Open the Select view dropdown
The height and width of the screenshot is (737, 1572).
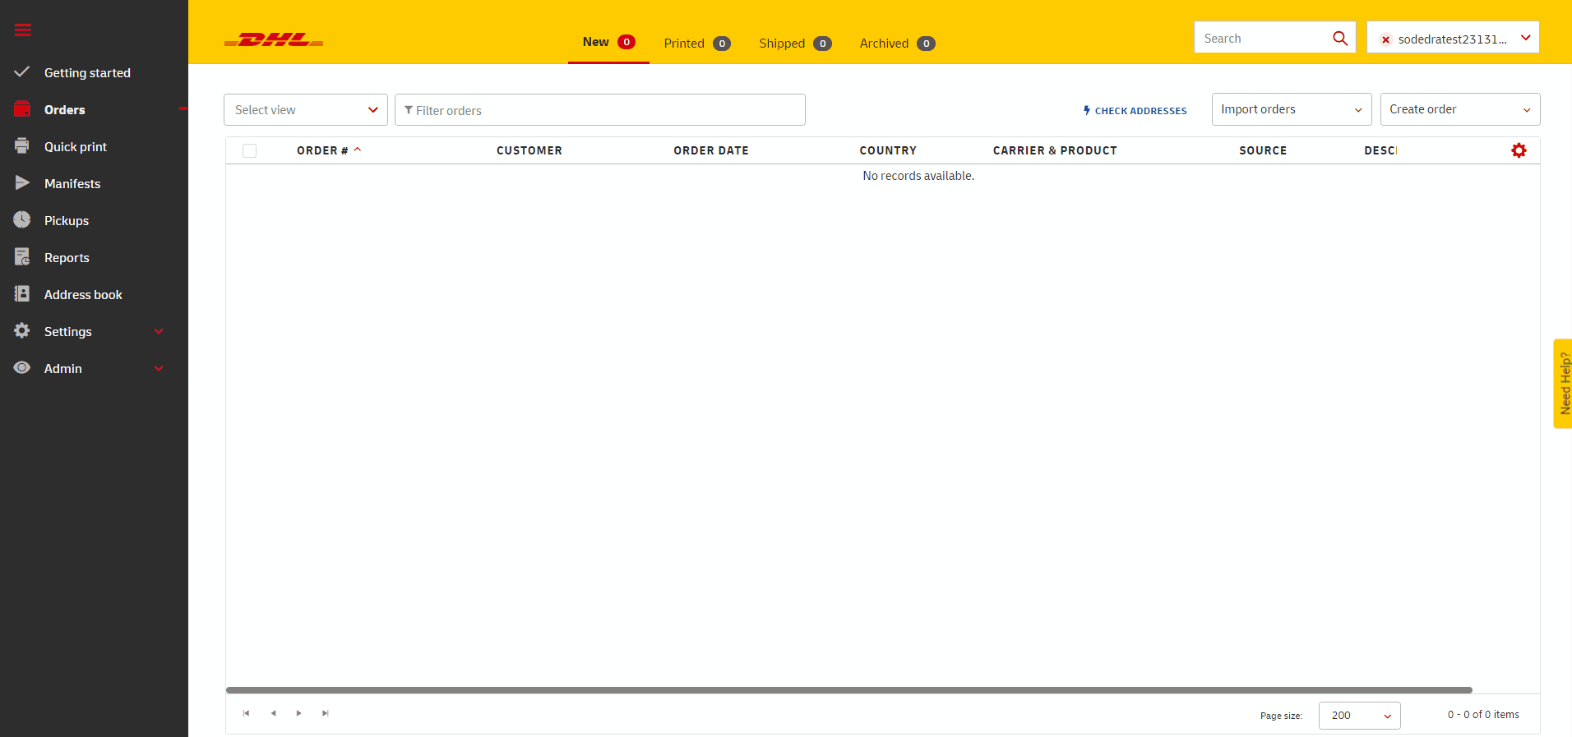click(305, 109)
